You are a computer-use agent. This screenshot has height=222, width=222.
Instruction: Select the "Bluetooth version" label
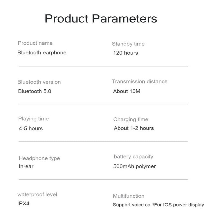click(39, 82)
